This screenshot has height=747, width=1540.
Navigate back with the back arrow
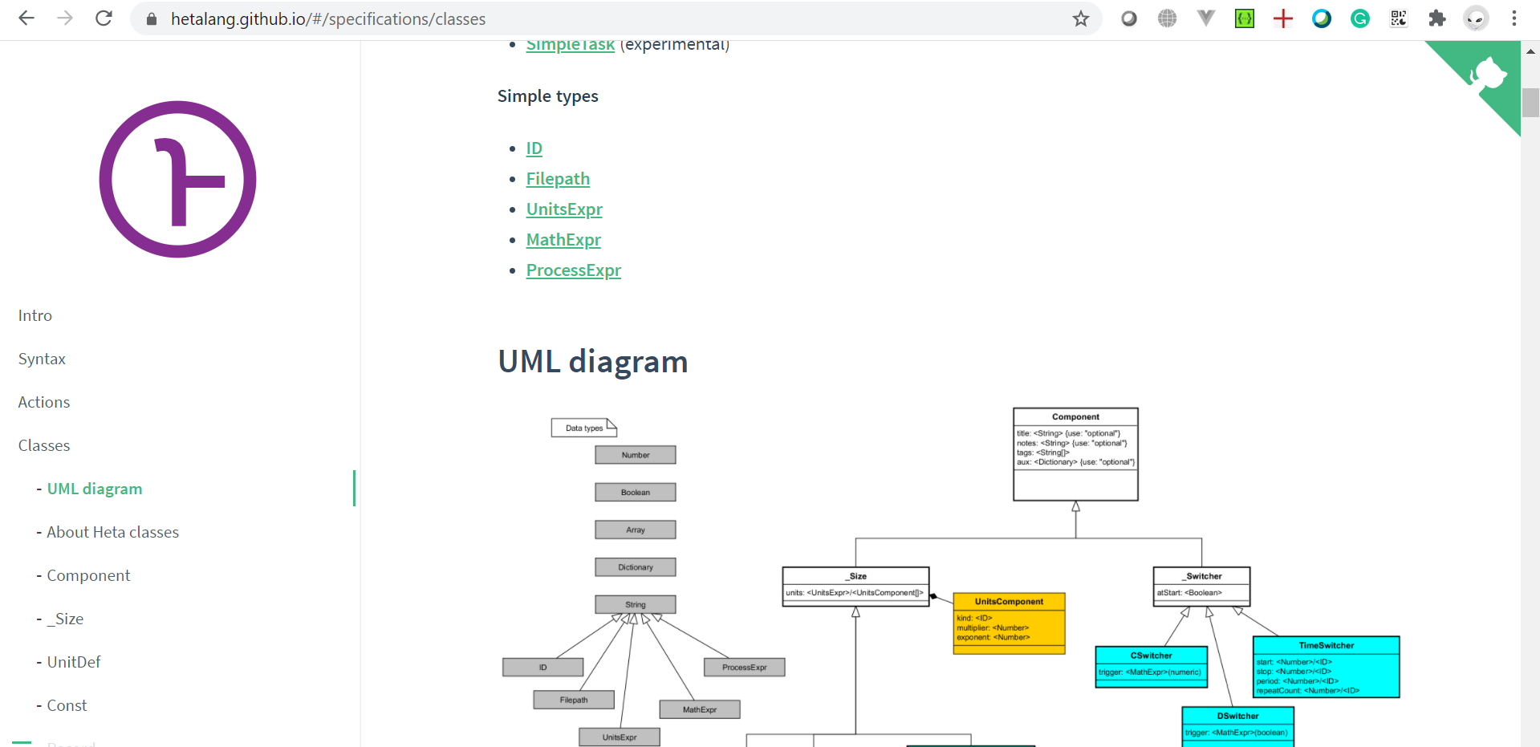point(26,18)
